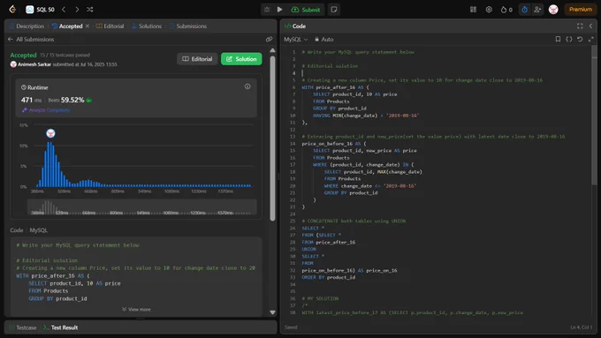Click the LeetCode logo icon
This screenshot has width=601, height=338.
(x=12, y=9)
